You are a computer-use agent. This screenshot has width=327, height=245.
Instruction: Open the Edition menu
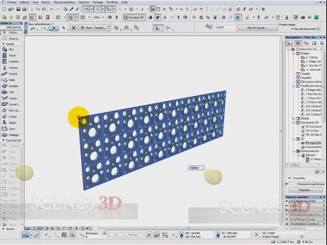25,2
